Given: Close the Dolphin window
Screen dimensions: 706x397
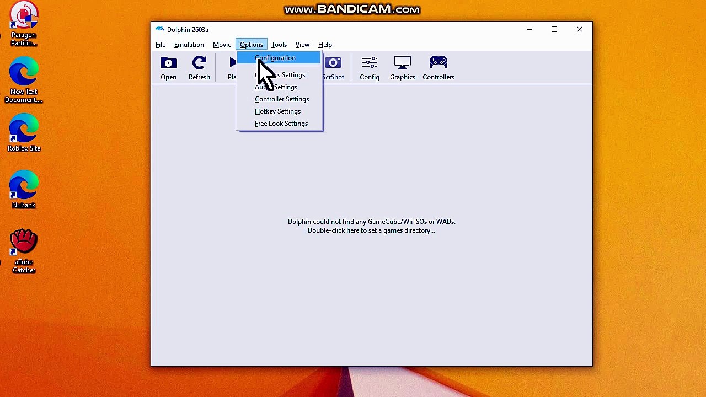Looking at the screenshot, I should click(x=580, y=29).
